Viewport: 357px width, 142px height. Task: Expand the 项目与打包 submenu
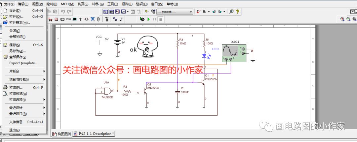(x=24, y=79)
